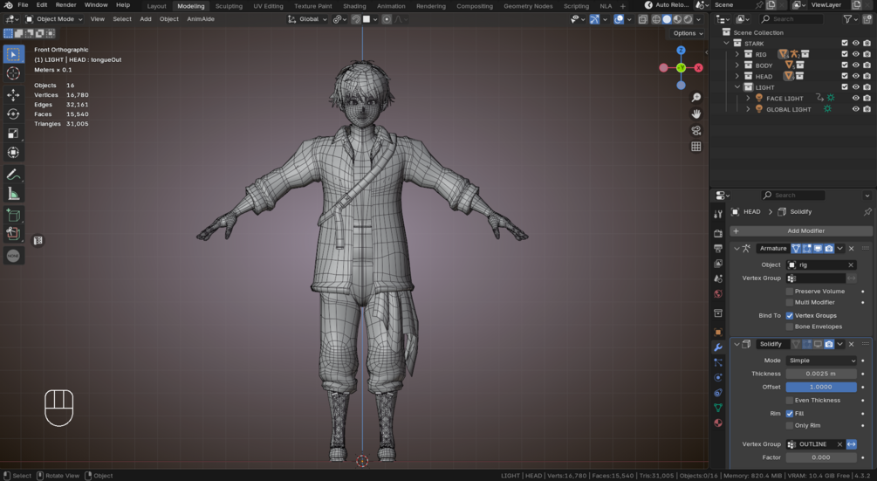Open the Render menu
877x481 pixels.
pos(66,5)
